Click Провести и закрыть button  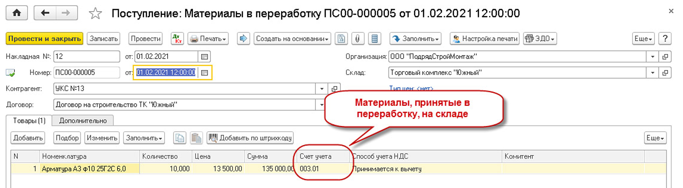[45, 39]
